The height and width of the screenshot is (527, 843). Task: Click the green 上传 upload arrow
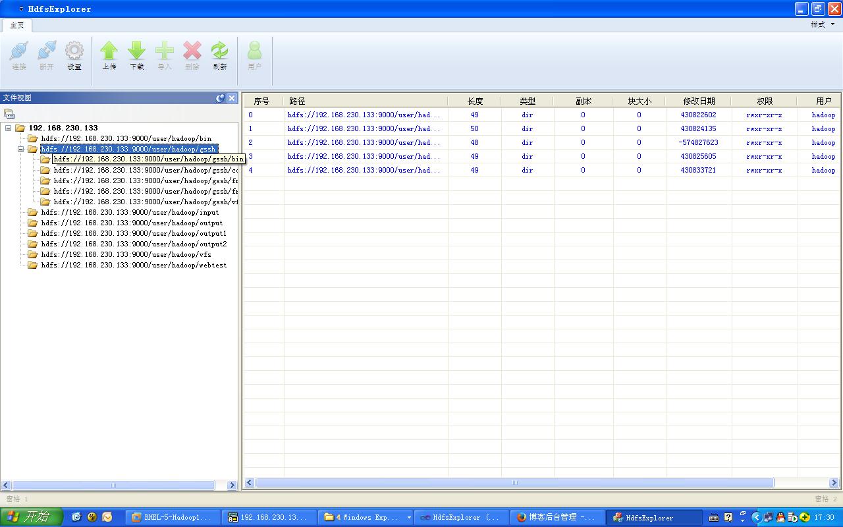coord(109,55)
